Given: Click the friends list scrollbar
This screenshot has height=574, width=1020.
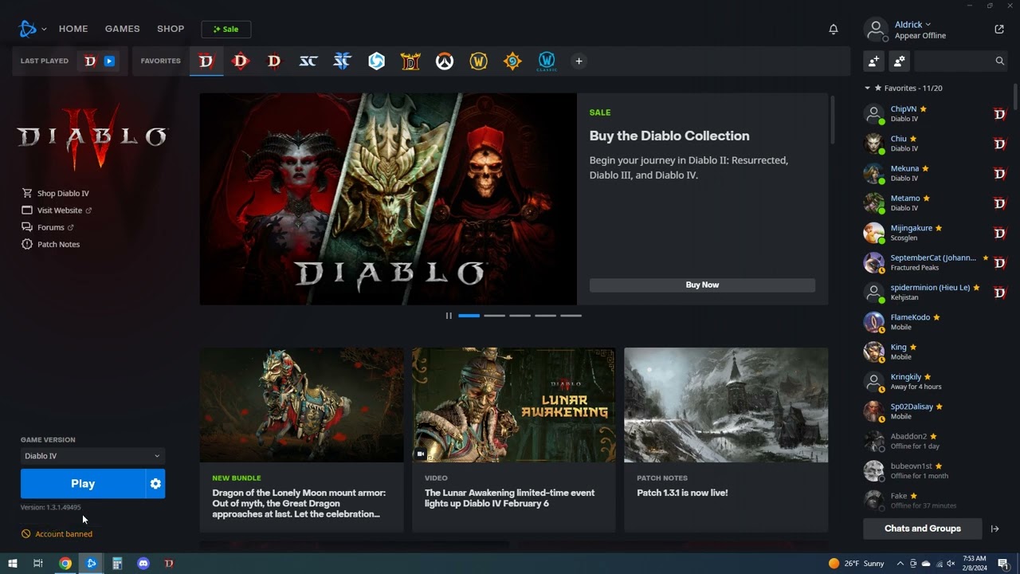Looking at the screenshot, I should coord(1015,97).
